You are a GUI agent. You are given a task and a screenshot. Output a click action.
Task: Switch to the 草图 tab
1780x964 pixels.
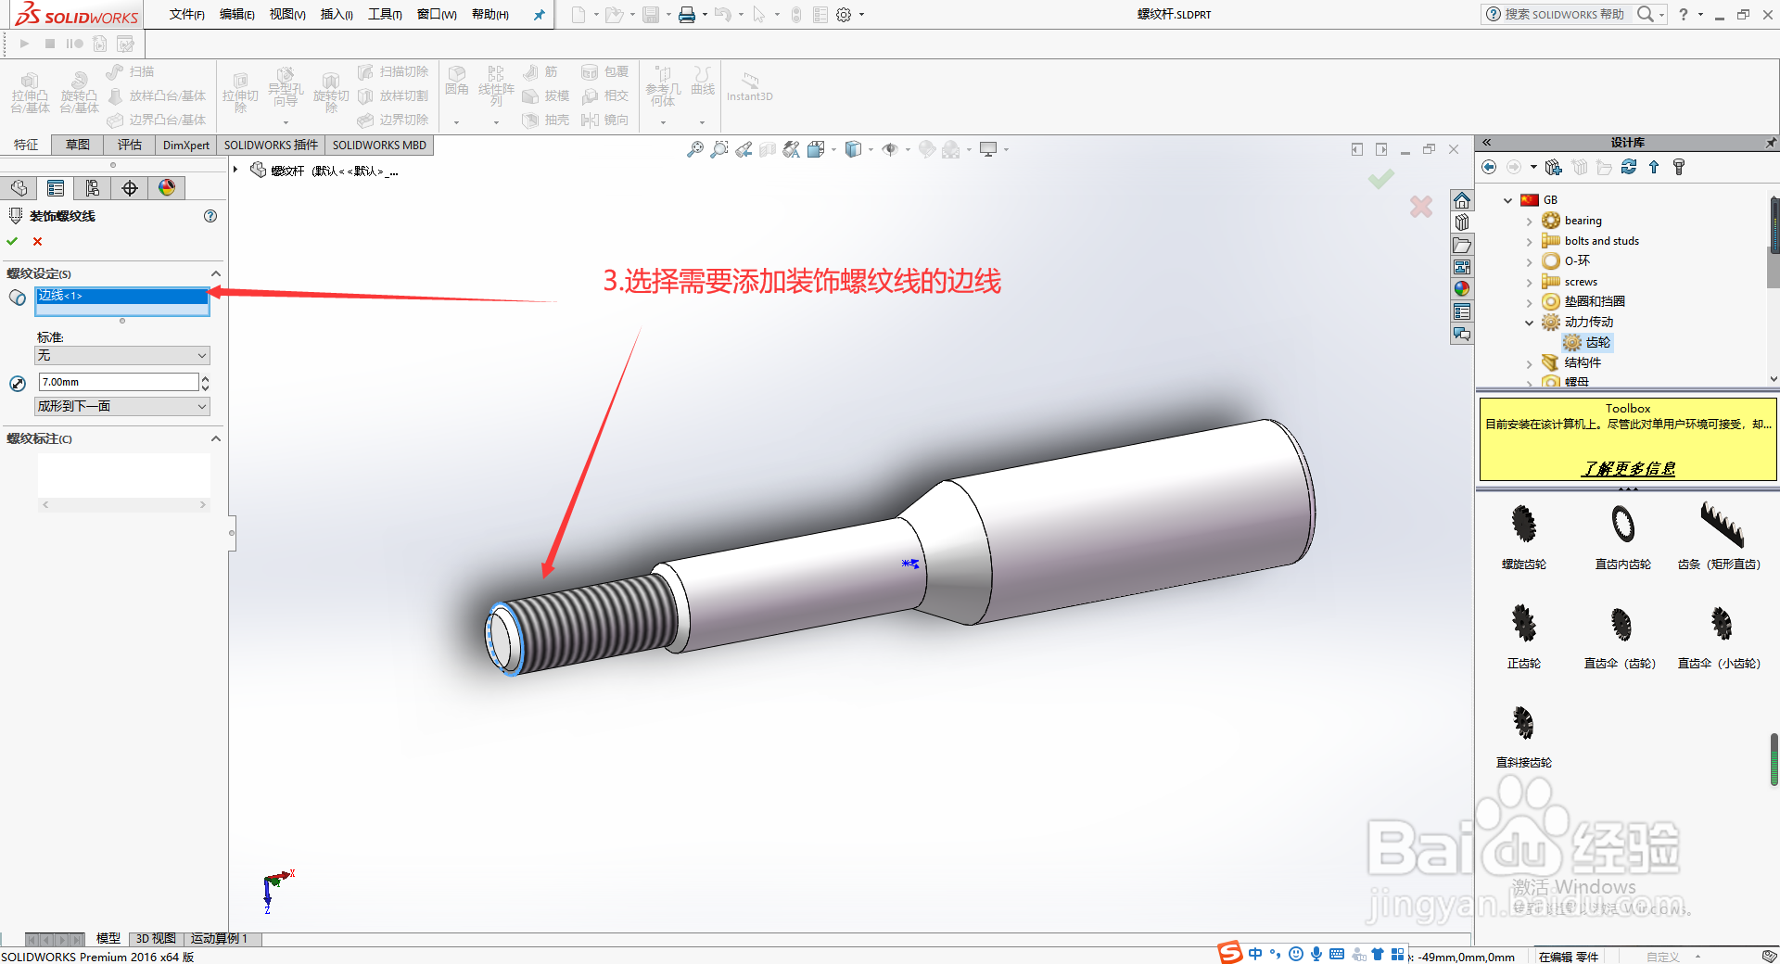(78, 145)
